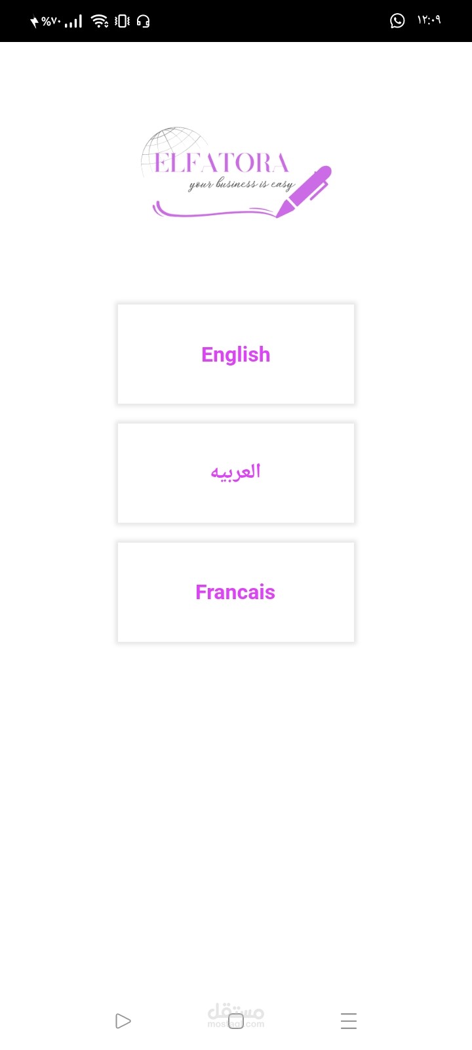Click the ELFATORA logo title text

coord(222,163)
